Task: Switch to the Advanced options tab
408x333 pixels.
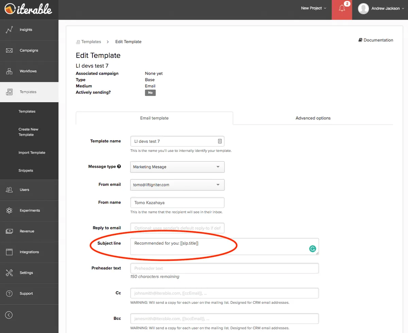Action: coord(313,118)
